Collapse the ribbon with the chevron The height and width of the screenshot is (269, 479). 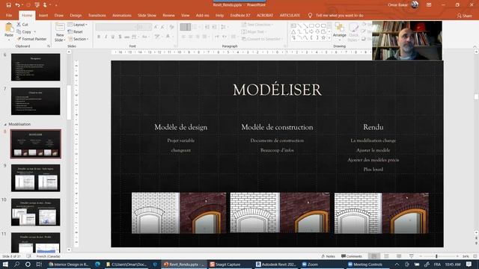pos(475,46)
